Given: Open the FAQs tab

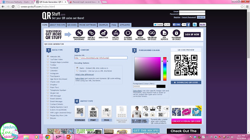Looking at the screenshot, I should [x=114, y=25].
